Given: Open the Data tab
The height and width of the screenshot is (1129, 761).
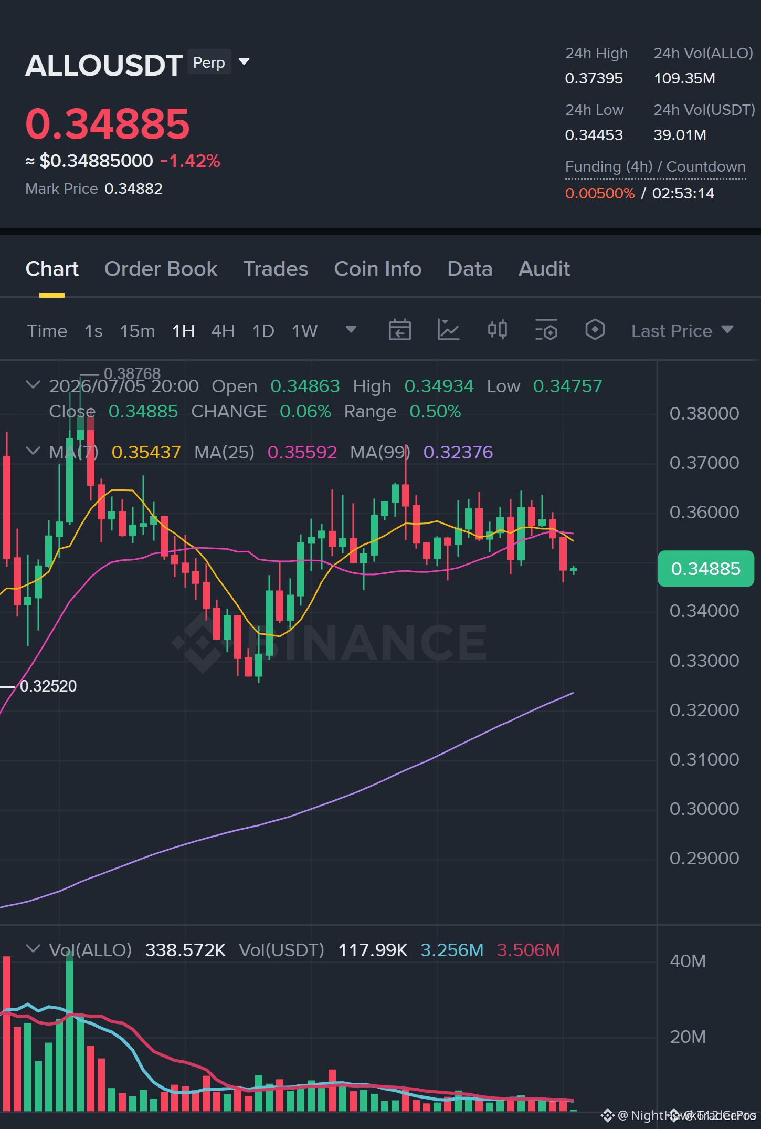Looking at the screenshot, I should point(470,269).
